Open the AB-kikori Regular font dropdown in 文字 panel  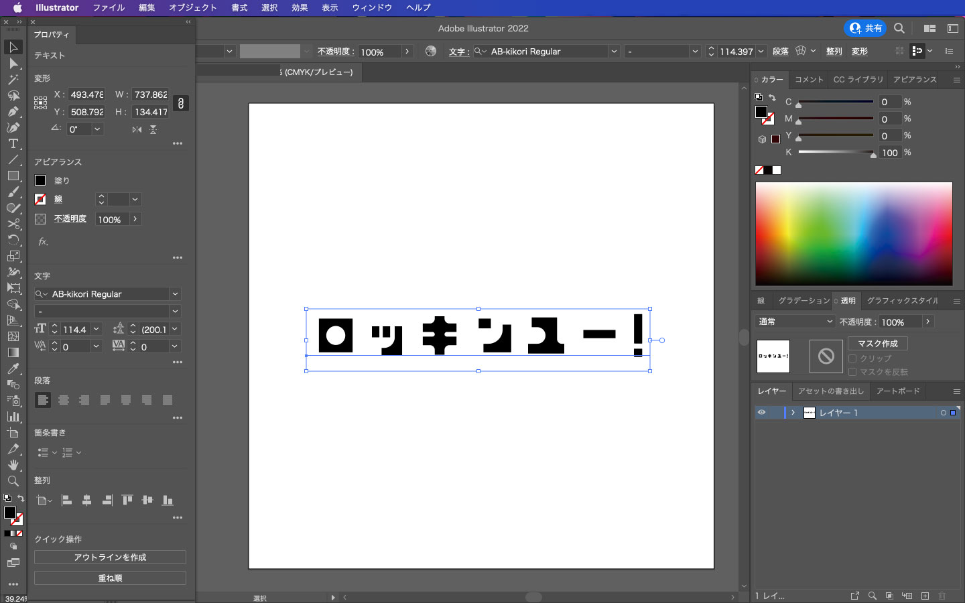click(175, 294)
